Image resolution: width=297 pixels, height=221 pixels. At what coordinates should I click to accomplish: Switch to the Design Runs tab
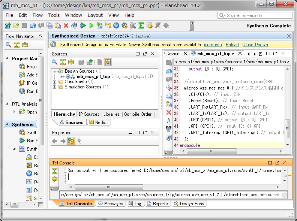[189, 204]
